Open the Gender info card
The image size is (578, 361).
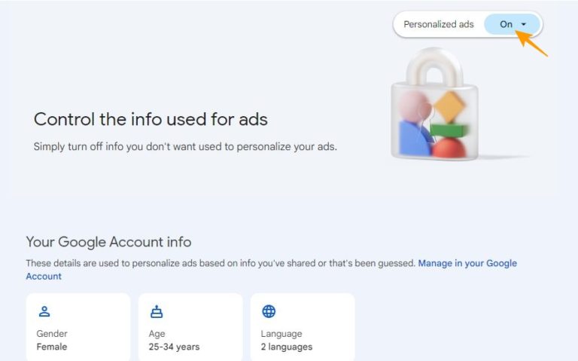78,327
